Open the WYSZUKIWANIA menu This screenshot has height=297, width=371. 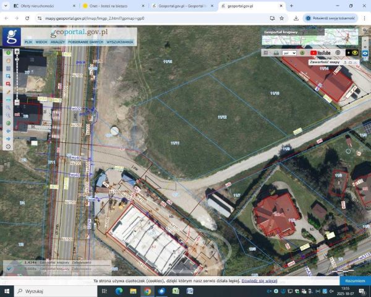click(120, 42)
